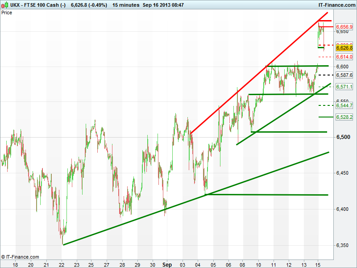Select the green 6,528.2 price level label
The width and height of the screenshot is (357, 268).
(344, 117)
